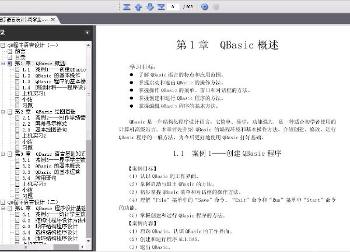
Task: Open the QB程序语言设计（二） bookmark
Action: click(33, 202)
